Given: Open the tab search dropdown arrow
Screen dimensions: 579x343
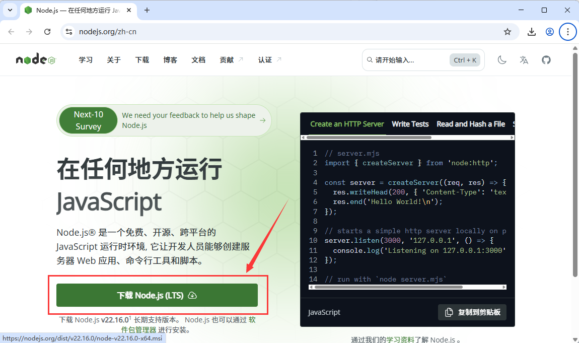Looking at the screenshot, I should [x=10, y=10].
